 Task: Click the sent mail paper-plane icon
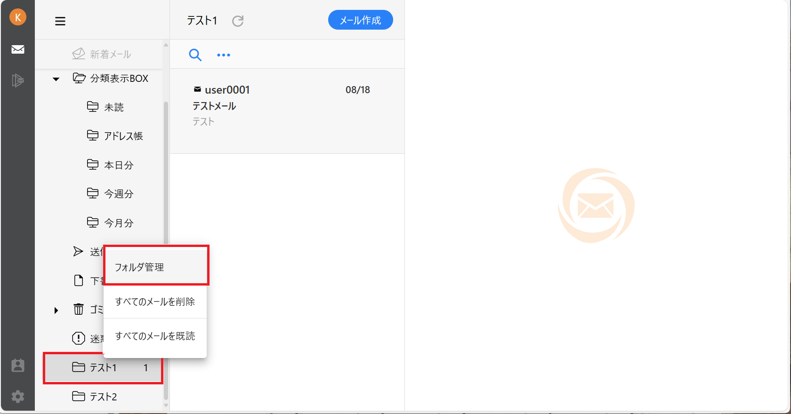point(78,252)
